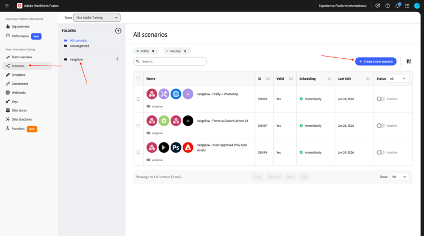Image resolution: width=424 pixels, height=236 pixels.
Task: Click the webhook icon in Firefly + Photoshop row
Action: (152, 94)
